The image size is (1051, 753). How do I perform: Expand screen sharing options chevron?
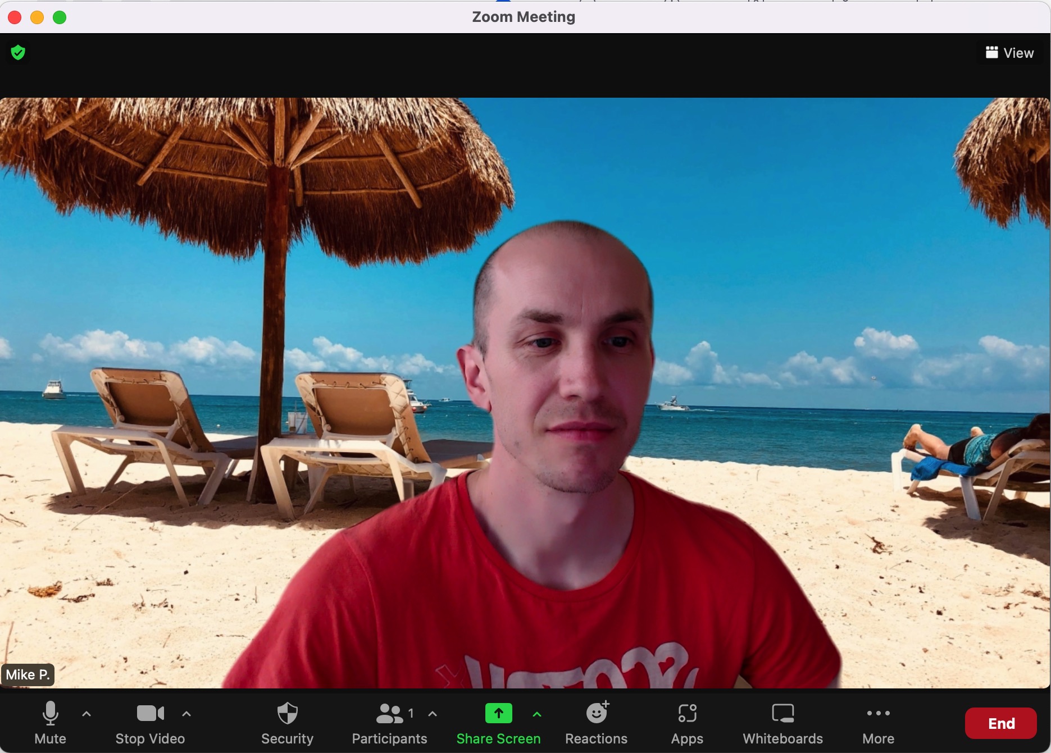coord(536,714)
